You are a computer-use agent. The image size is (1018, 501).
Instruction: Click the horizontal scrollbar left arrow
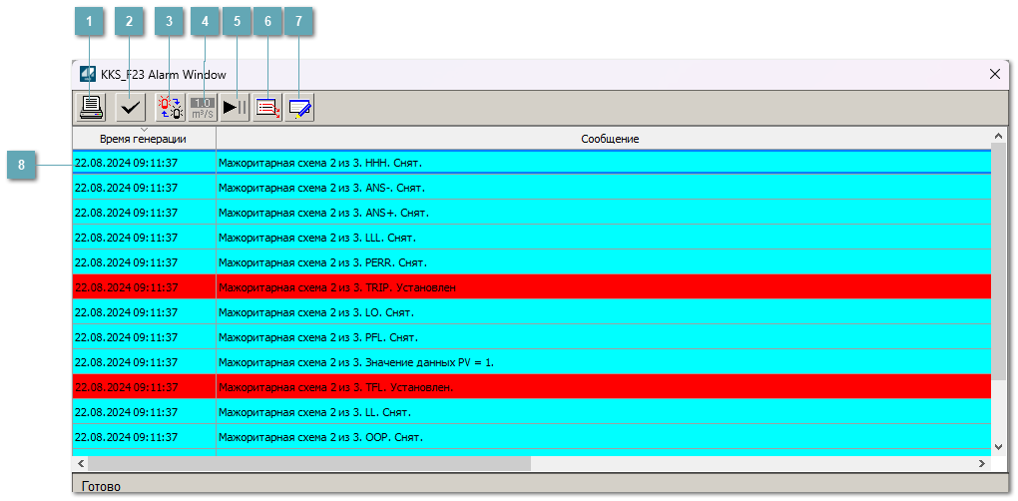[x=81, y=464]
